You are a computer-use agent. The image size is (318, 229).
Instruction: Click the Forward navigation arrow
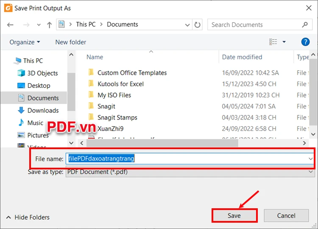point(26,25)
